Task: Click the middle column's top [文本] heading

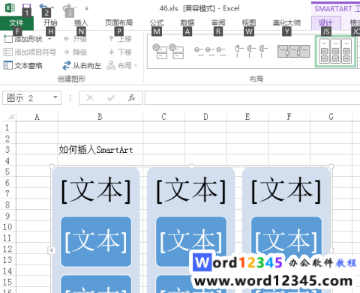Action: [x=191, y=190]
